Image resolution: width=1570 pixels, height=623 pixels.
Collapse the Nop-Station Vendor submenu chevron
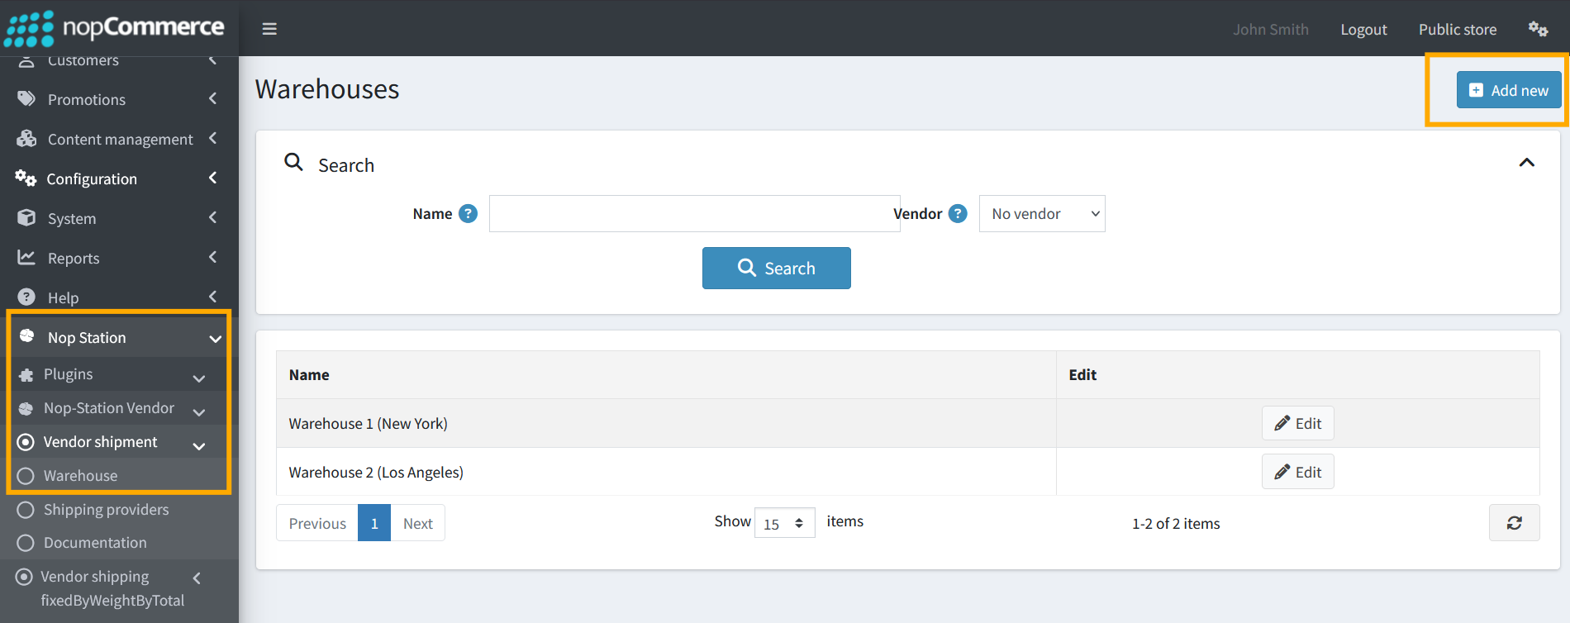click(x=199, y=412)
